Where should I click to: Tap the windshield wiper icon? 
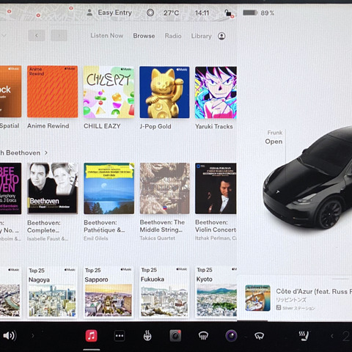pyautogui.click(x=259, y=336)
